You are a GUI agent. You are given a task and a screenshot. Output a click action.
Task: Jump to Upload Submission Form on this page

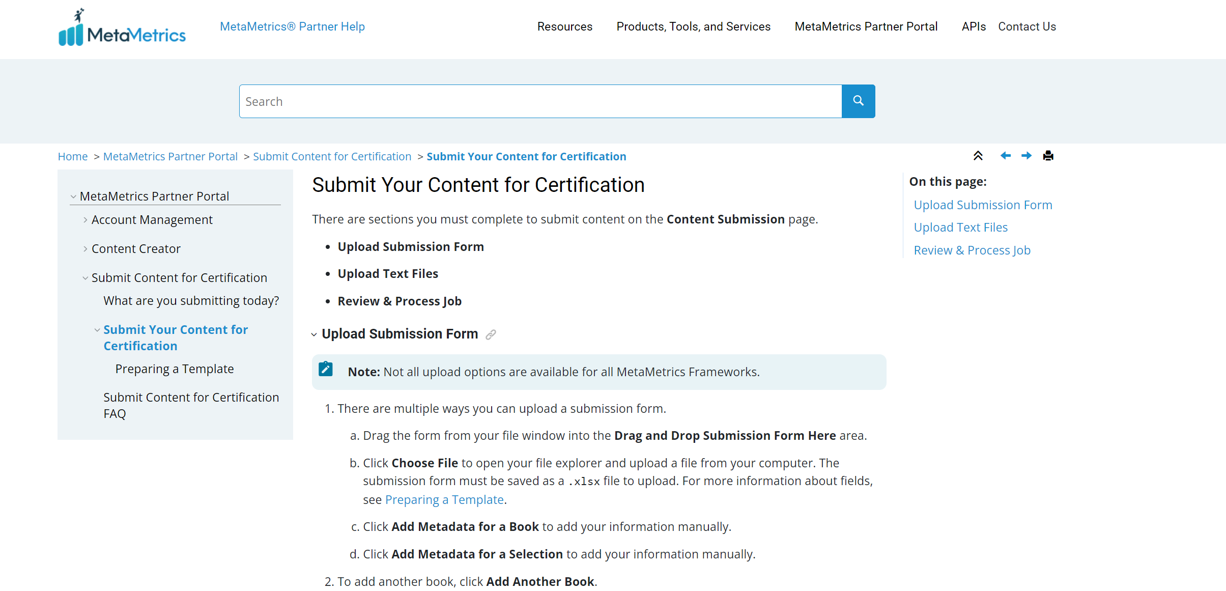point(983,205)
